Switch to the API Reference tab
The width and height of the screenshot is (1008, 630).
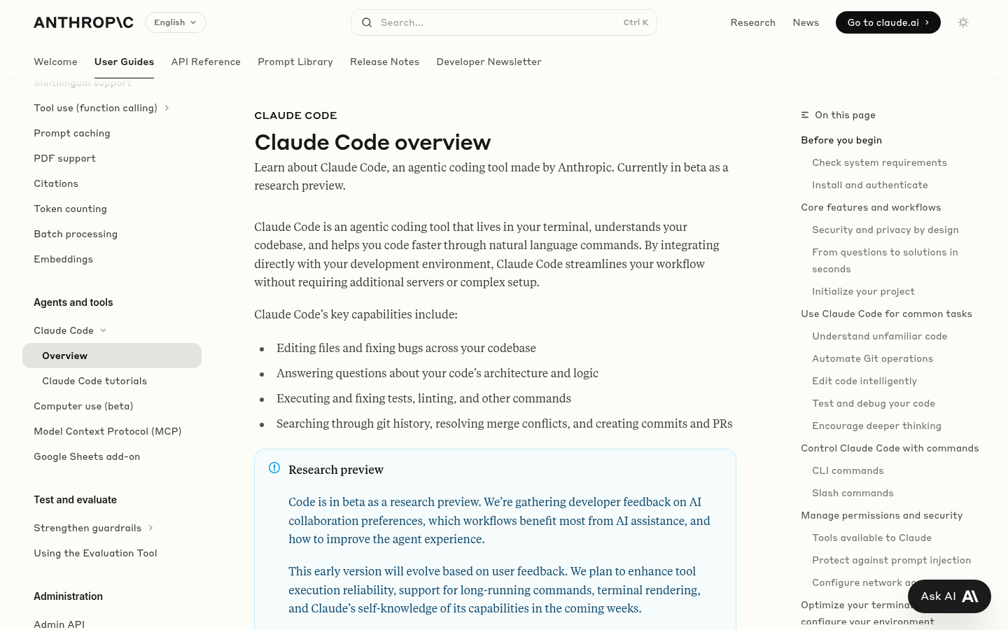(206, 62)
